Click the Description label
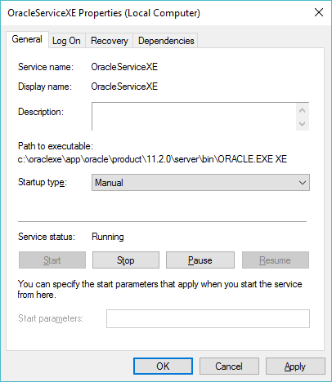Viewport: 332px width, 382px height. coord(41,112)
